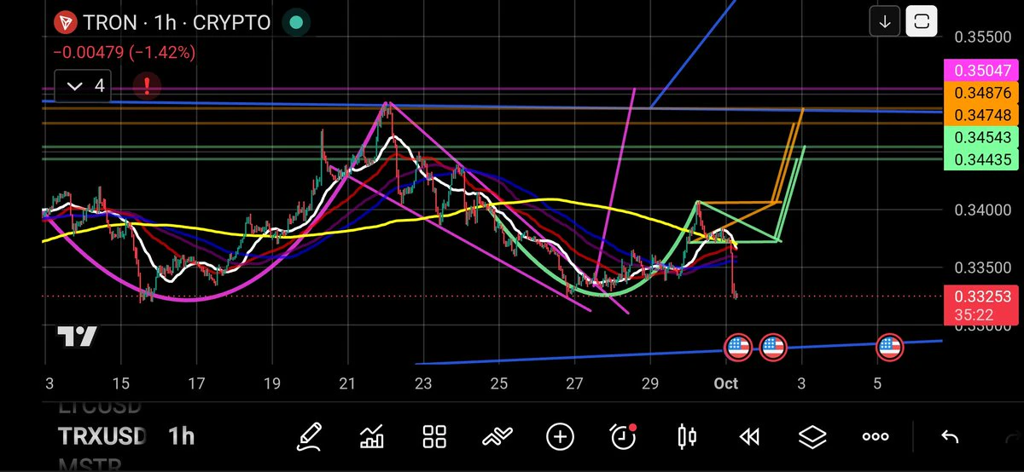Click the green market status dot

[295, 22]
